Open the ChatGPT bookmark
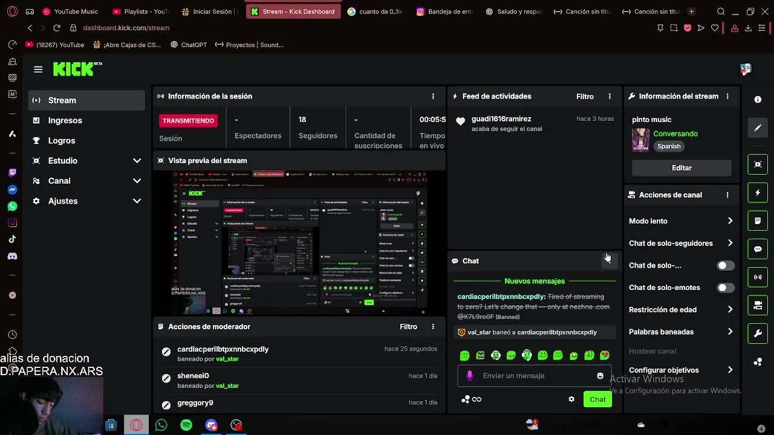Image resolution: width=774 pixels, height=435 pixels. click(x=189, y=45)
